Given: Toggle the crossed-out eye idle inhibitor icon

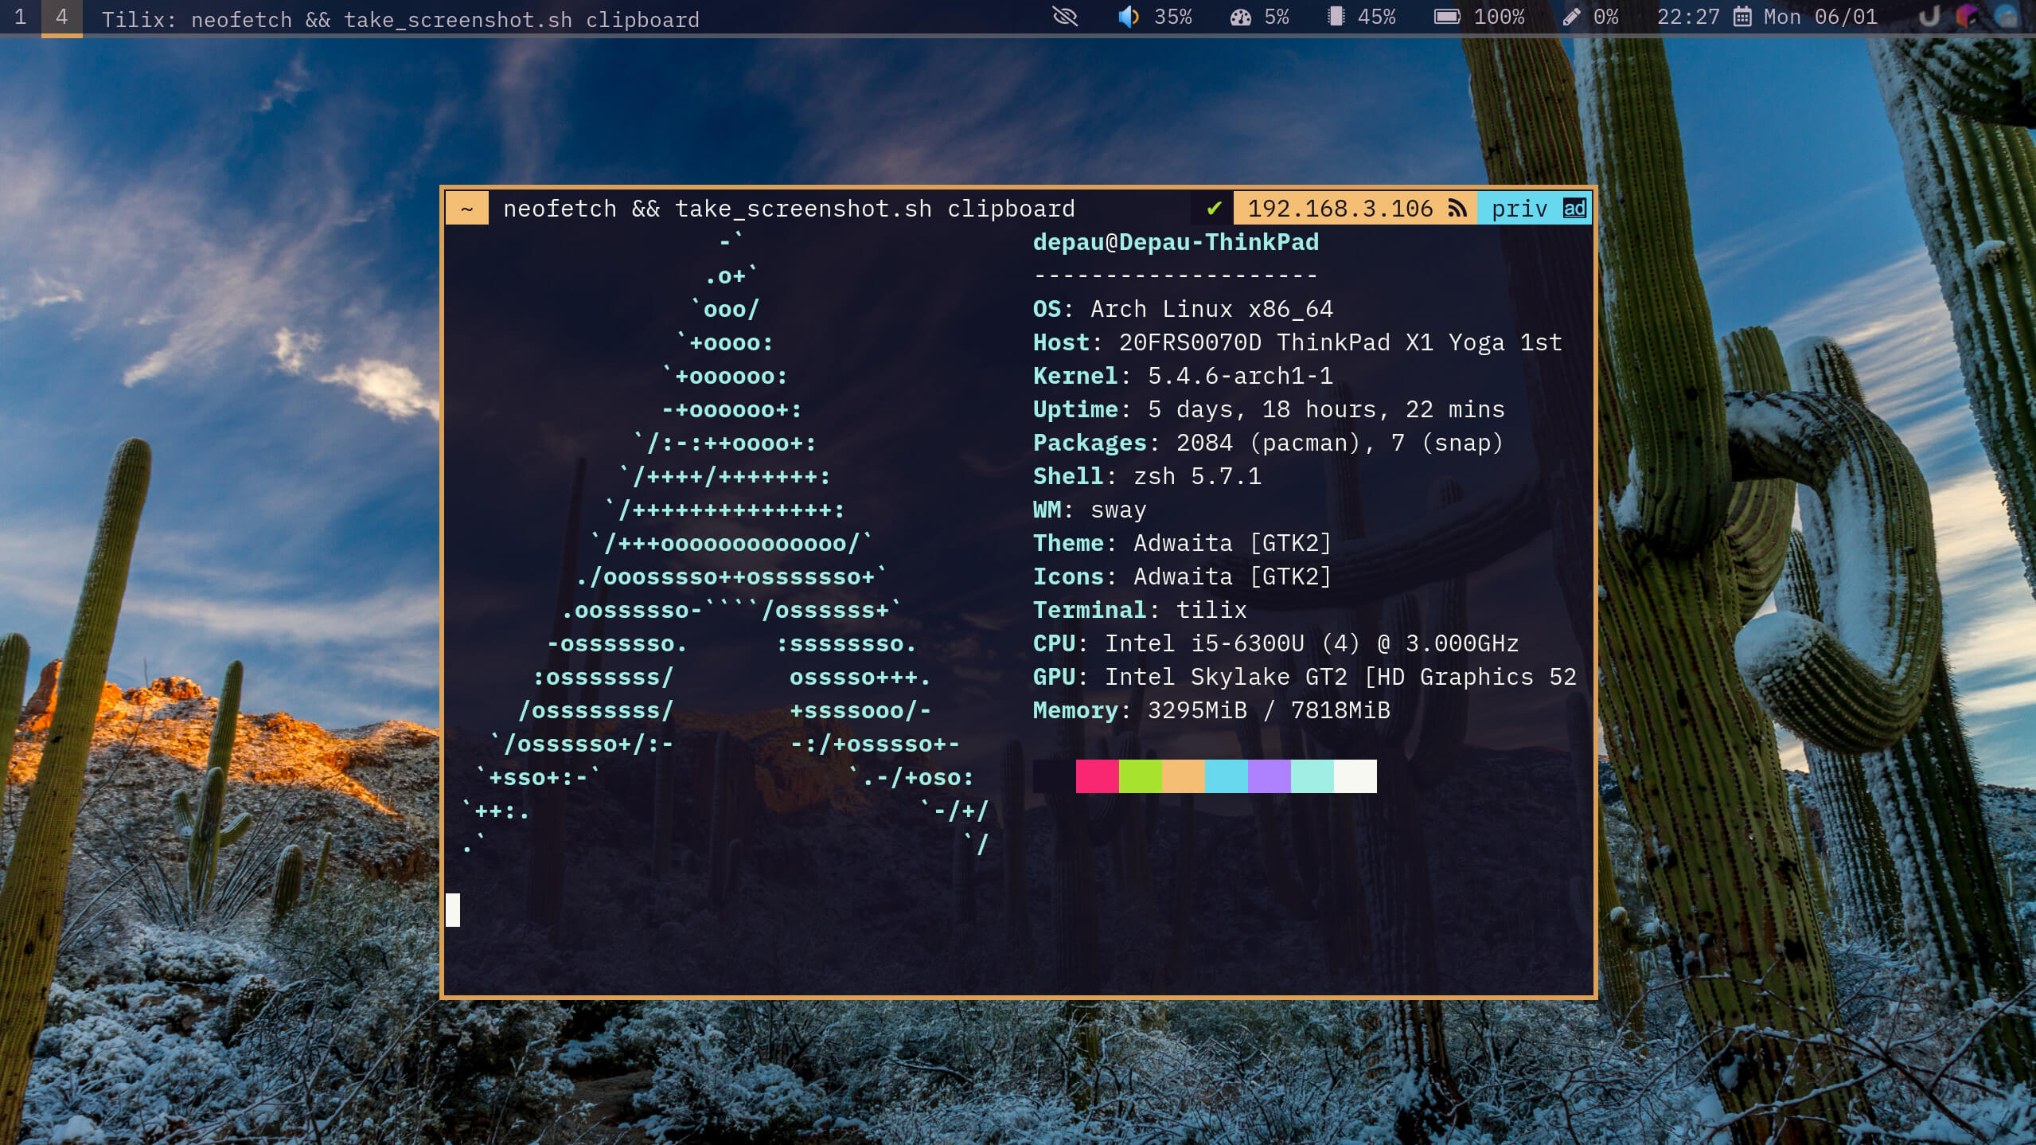Looking at the screenshot, I should (1065, 17).
